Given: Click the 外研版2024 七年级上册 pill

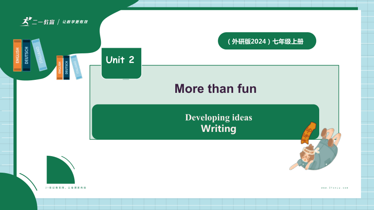Looking at the screenshot, I should tap(267, 41).
